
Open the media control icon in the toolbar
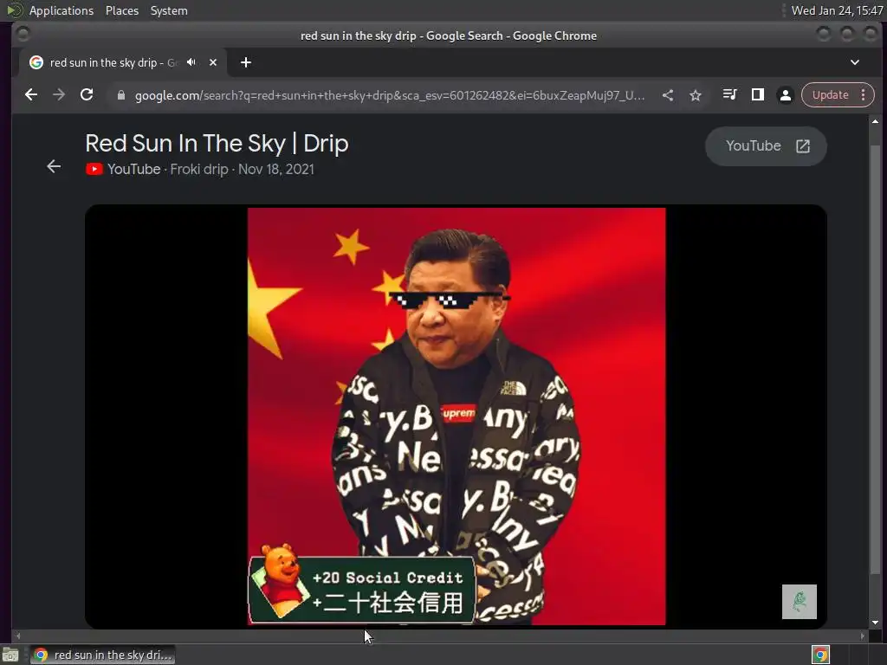point(729,94)
